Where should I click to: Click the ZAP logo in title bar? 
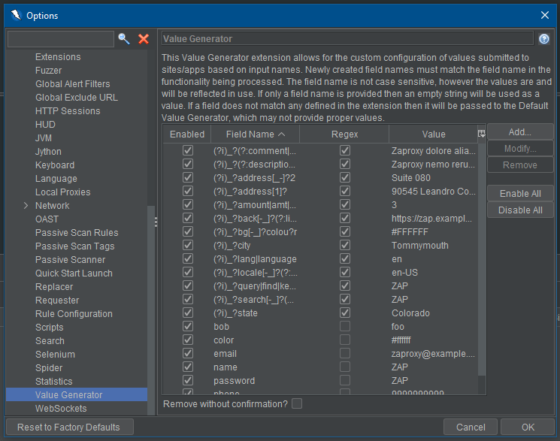click(14, 15)
